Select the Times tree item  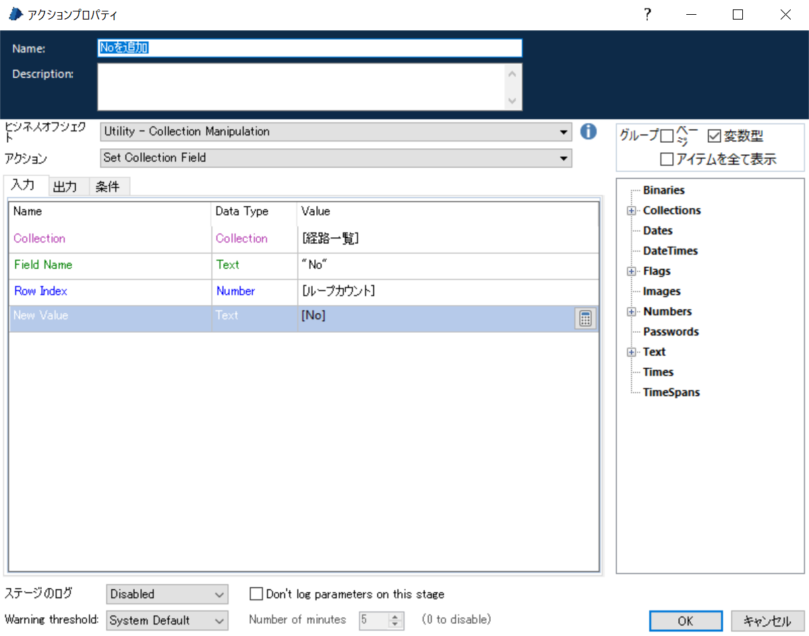coord(658,373)
